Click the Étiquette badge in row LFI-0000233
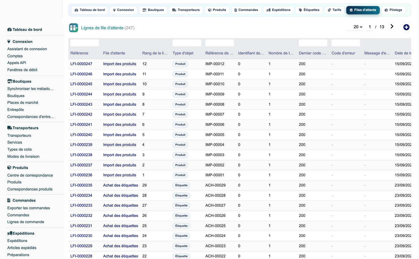Viewport: 419px width, 259px height. [x=181, y=205]
